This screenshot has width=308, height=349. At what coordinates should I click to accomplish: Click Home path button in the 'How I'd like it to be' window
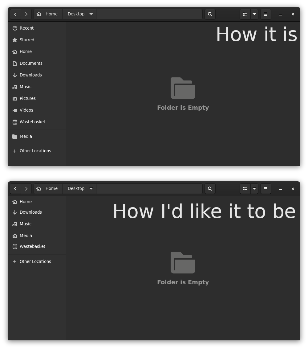tap(48, 189)
